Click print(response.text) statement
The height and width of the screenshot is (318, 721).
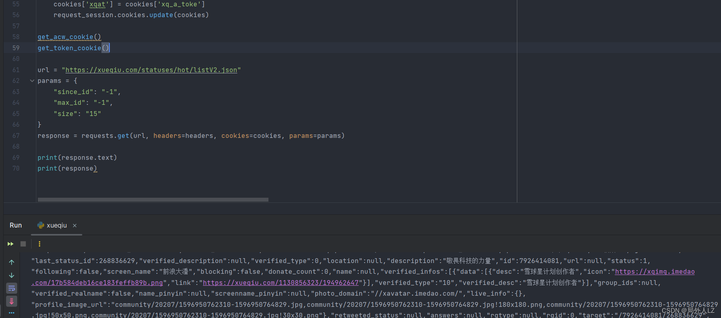77,158
